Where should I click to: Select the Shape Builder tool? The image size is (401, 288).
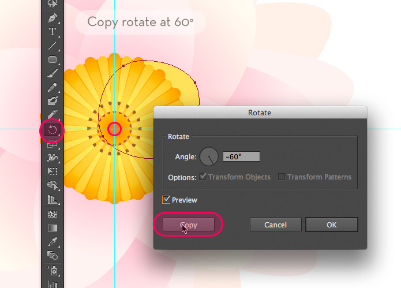click(x=53, y=185)
